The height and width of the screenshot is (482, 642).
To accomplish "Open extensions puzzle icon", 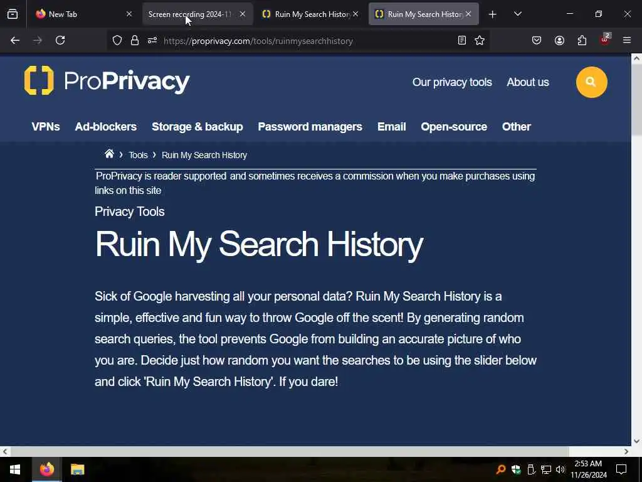I will [x=582, y=40].
